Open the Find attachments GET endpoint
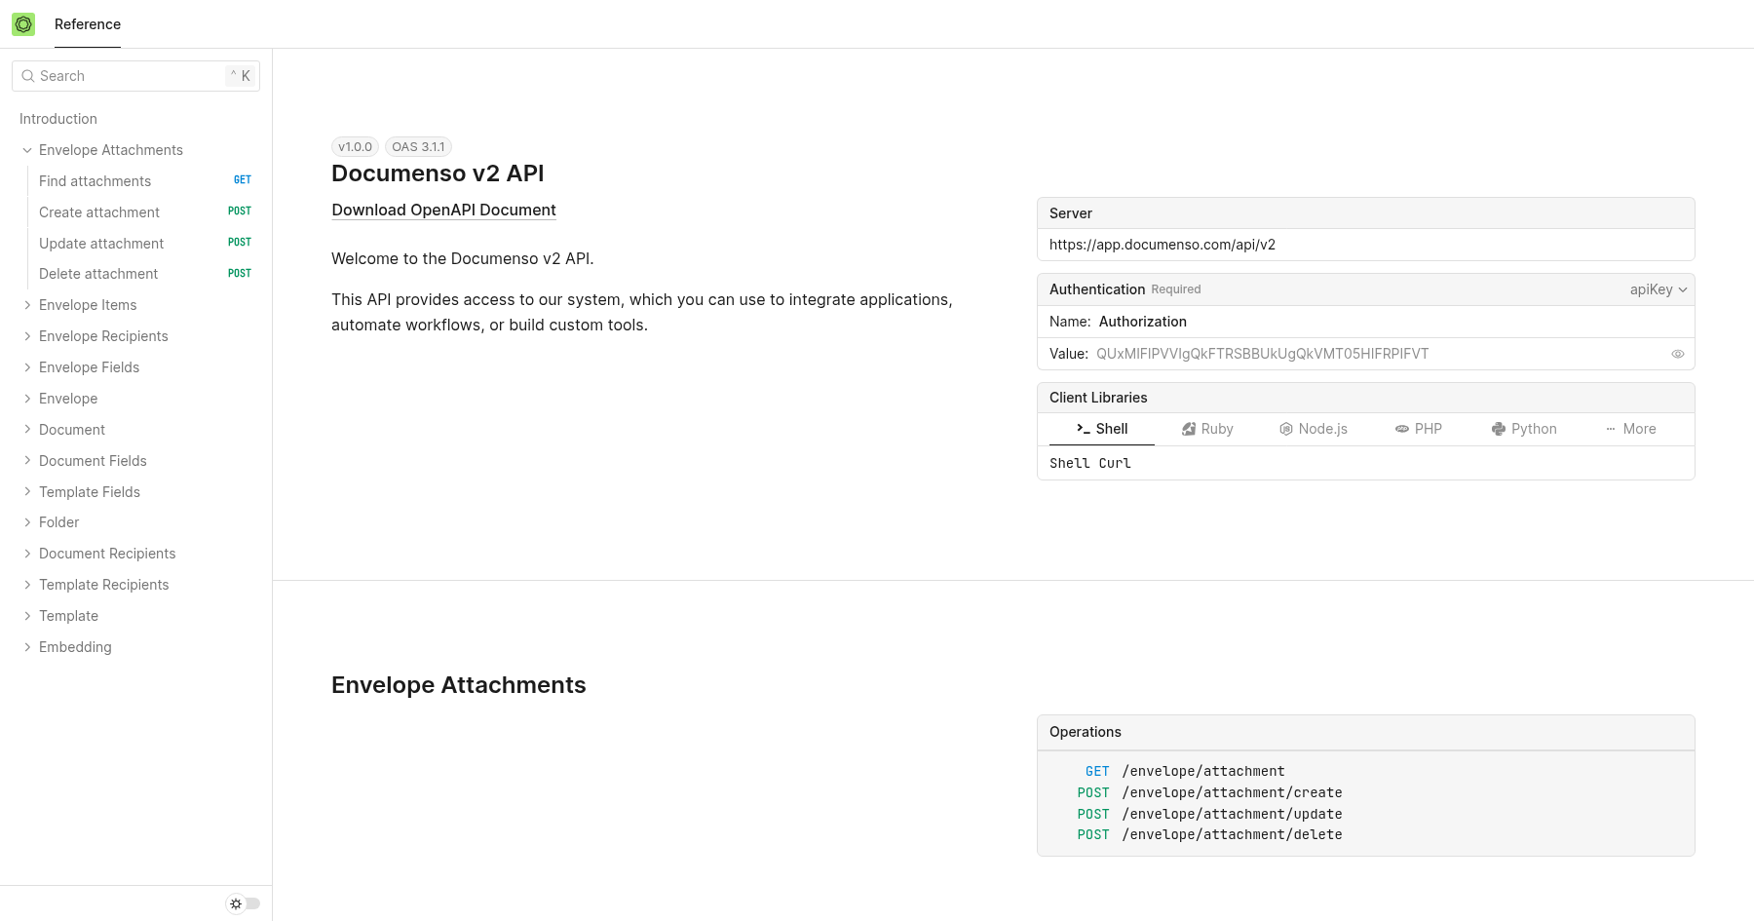The image size is (1754, 921). [144, 181]
